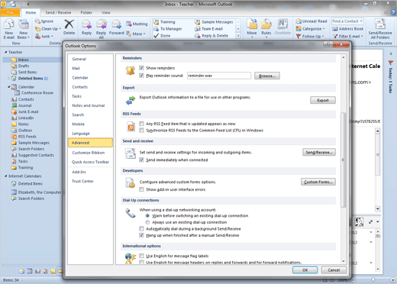Enable Automatically dial during background Send/Receive
Viewport: 397px width, 284px height.
(x=142, y=228)
